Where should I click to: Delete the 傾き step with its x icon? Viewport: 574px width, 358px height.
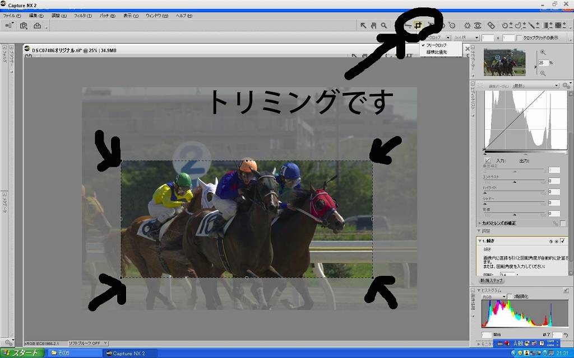[556, 242]
